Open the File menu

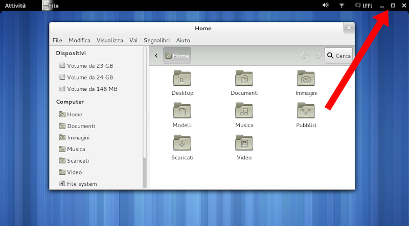tap(57, 40)
